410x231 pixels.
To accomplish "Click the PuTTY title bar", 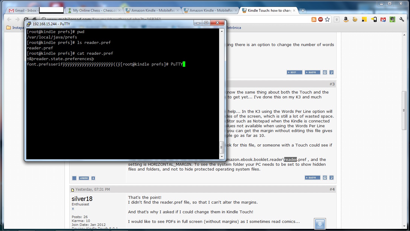I will 125,23.
